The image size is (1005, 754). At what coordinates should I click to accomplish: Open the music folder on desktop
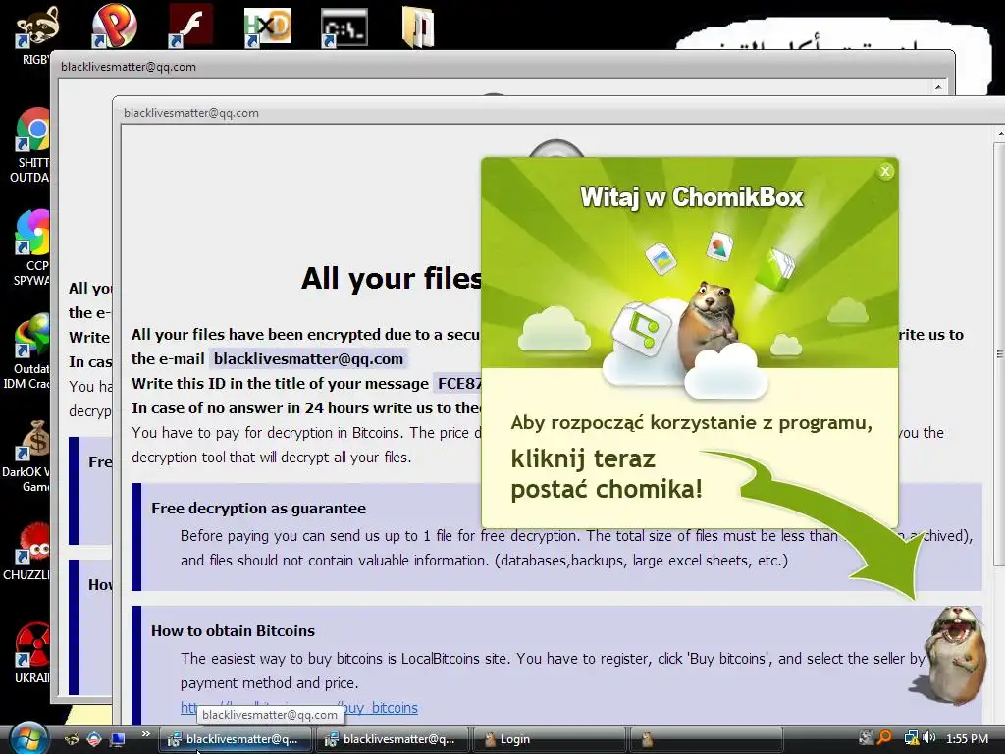pos(418,27)
